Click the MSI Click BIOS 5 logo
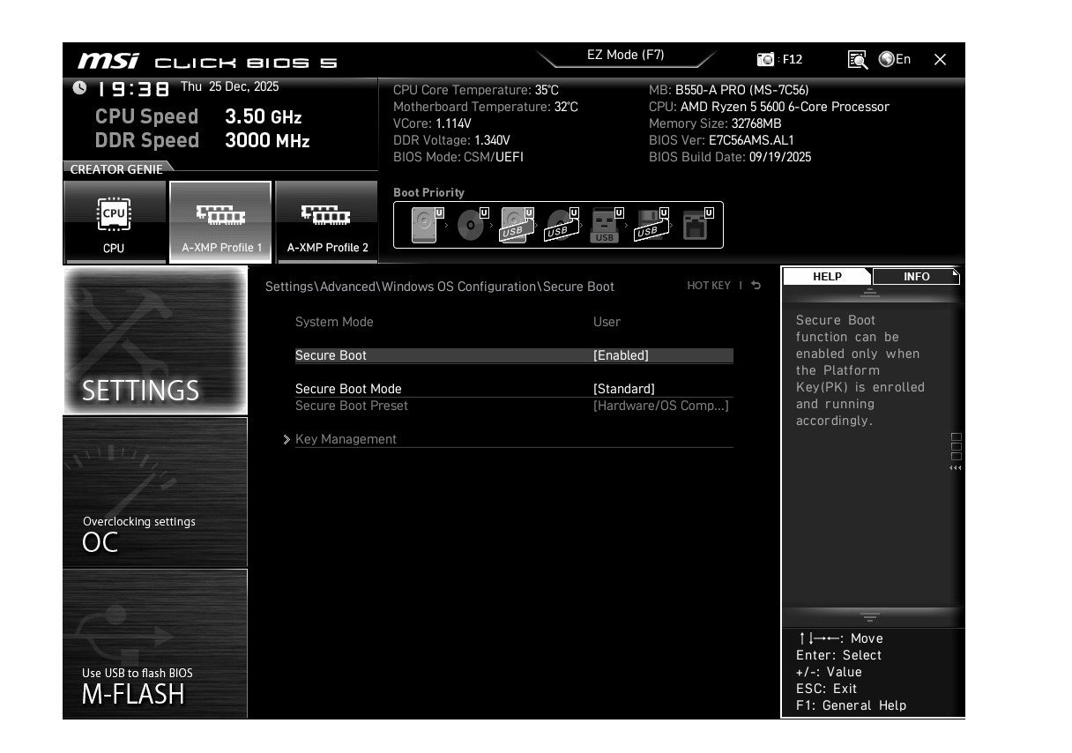1072x753 pixels. [x=207, y=62]
